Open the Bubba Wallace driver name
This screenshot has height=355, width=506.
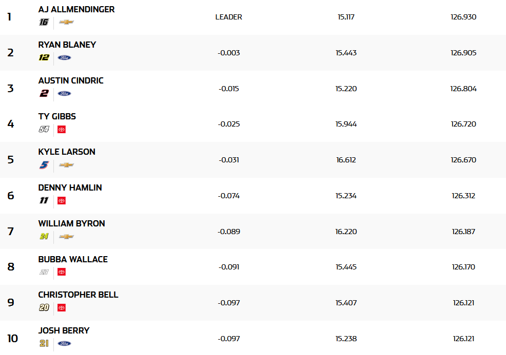(x=73, y=259)
